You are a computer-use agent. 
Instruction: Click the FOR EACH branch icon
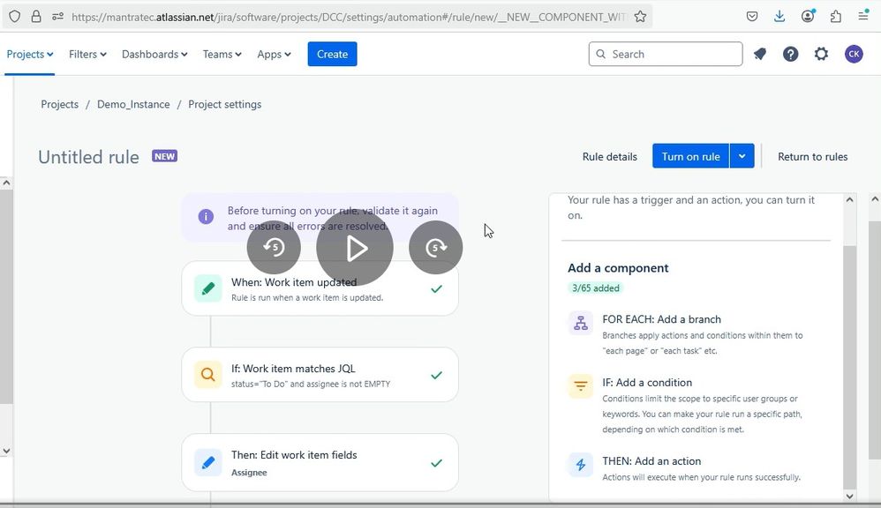(x=580, y=323)
